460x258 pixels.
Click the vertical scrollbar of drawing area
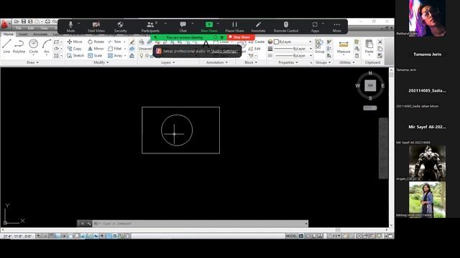(391, 148)
